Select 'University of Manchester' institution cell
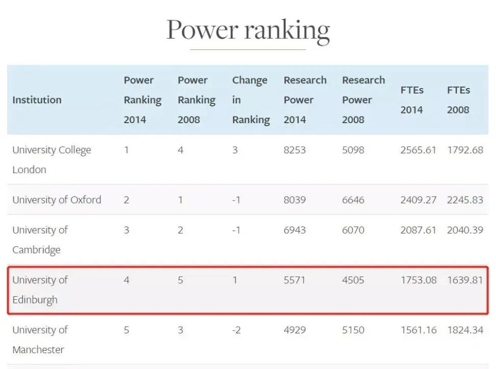 click(x=40, y=339)
